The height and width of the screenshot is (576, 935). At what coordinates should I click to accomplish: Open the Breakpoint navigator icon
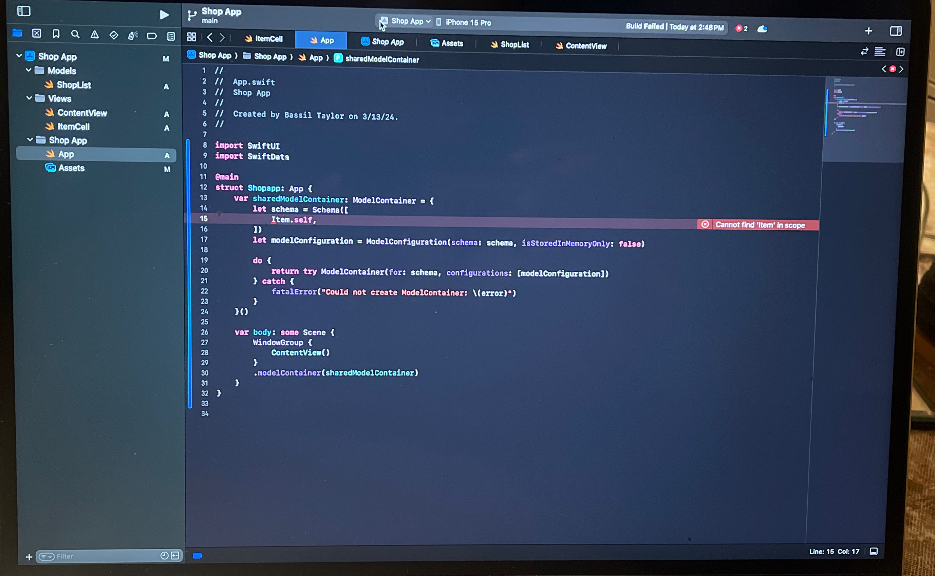pos(152,36)
